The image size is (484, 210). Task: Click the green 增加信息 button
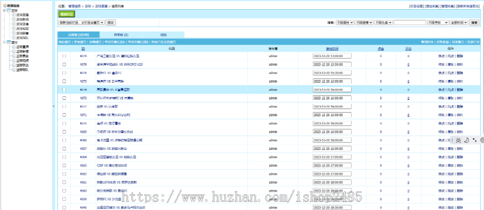[67, 14]
